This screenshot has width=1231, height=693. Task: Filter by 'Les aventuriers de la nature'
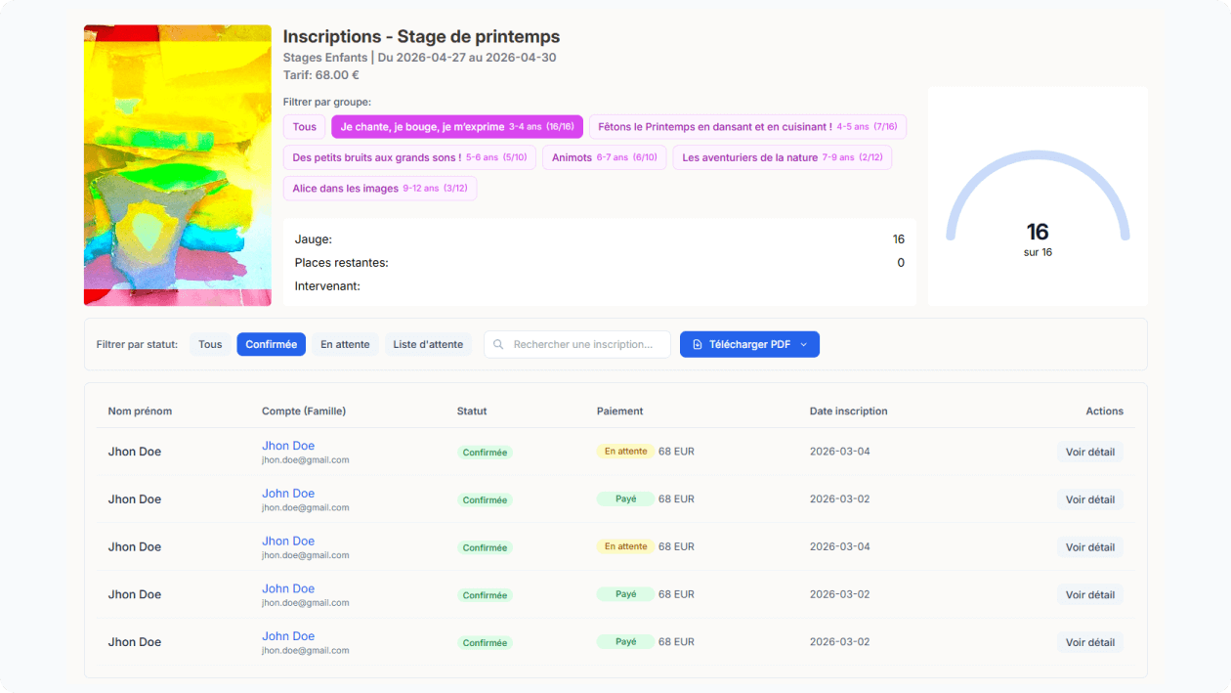[x=782, y=157]
